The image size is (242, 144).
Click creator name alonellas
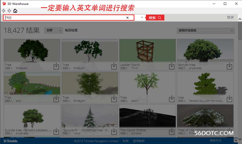[136, 133]
